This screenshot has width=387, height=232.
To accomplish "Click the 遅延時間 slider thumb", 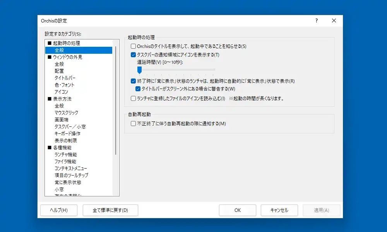I will pos(139,70).
